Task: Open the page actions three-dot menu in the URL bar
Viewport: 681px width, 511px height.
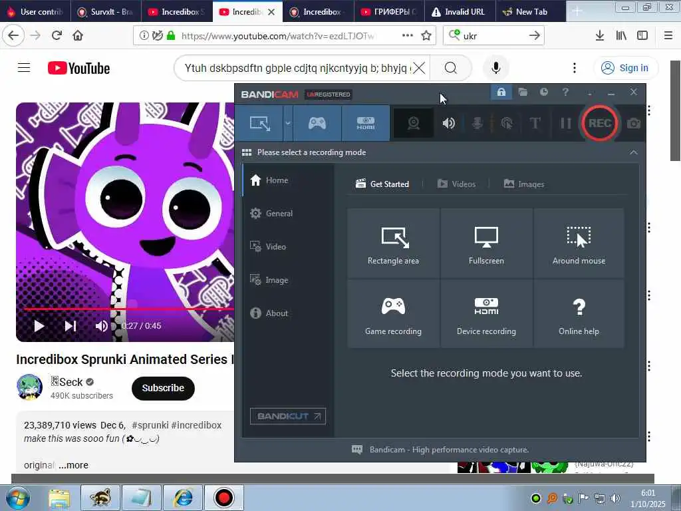Action: pos(408,36)
